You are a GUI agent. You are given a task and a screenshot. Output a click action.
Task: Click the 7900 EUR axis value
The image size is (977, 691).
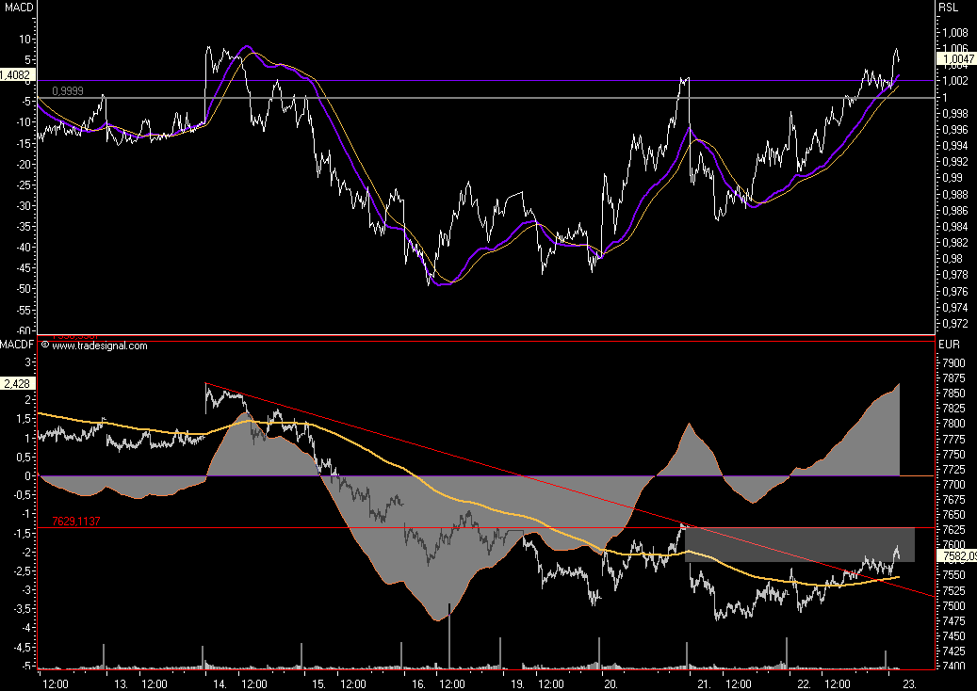[954, 363]
